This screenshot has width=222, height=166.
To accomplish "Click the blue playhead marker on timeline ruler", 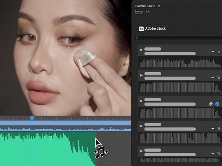I will pyautogui.click(x=32, y=118).
